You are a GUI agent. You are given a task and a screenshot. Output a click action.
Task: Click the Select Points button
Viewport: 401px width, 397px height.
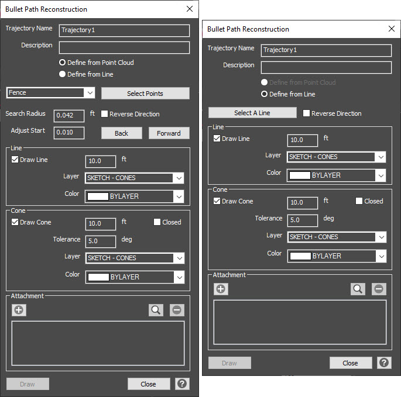tap(145, 94)
